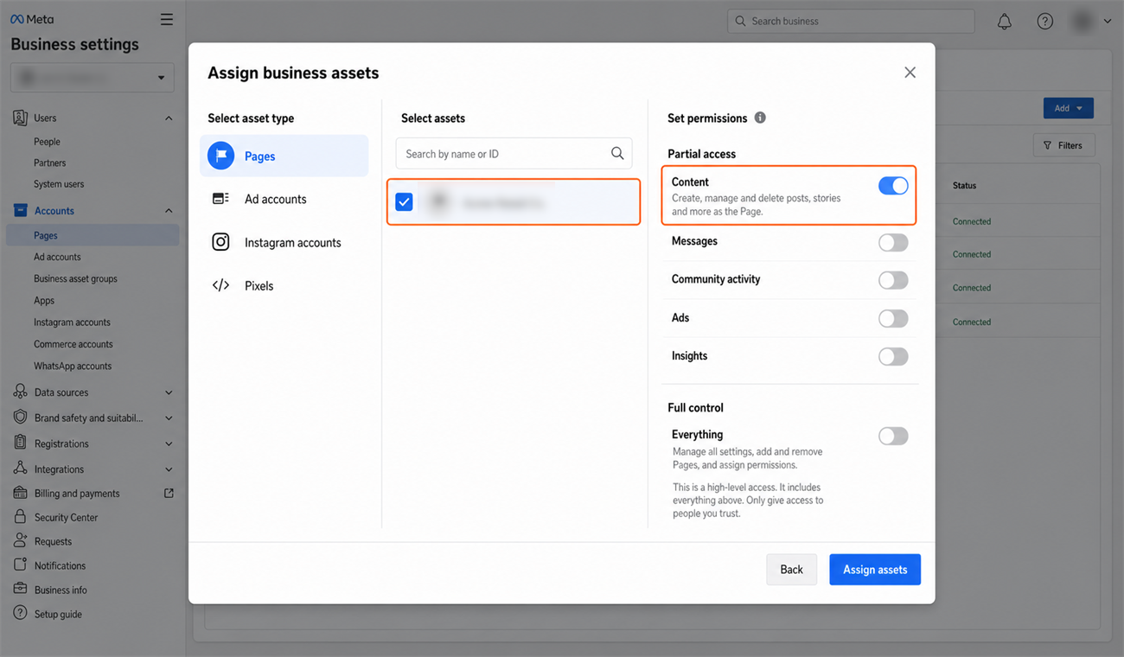Select Ad accounts asset type
The width and height of the screenshot is (1124, 657).
coord(284,199)
